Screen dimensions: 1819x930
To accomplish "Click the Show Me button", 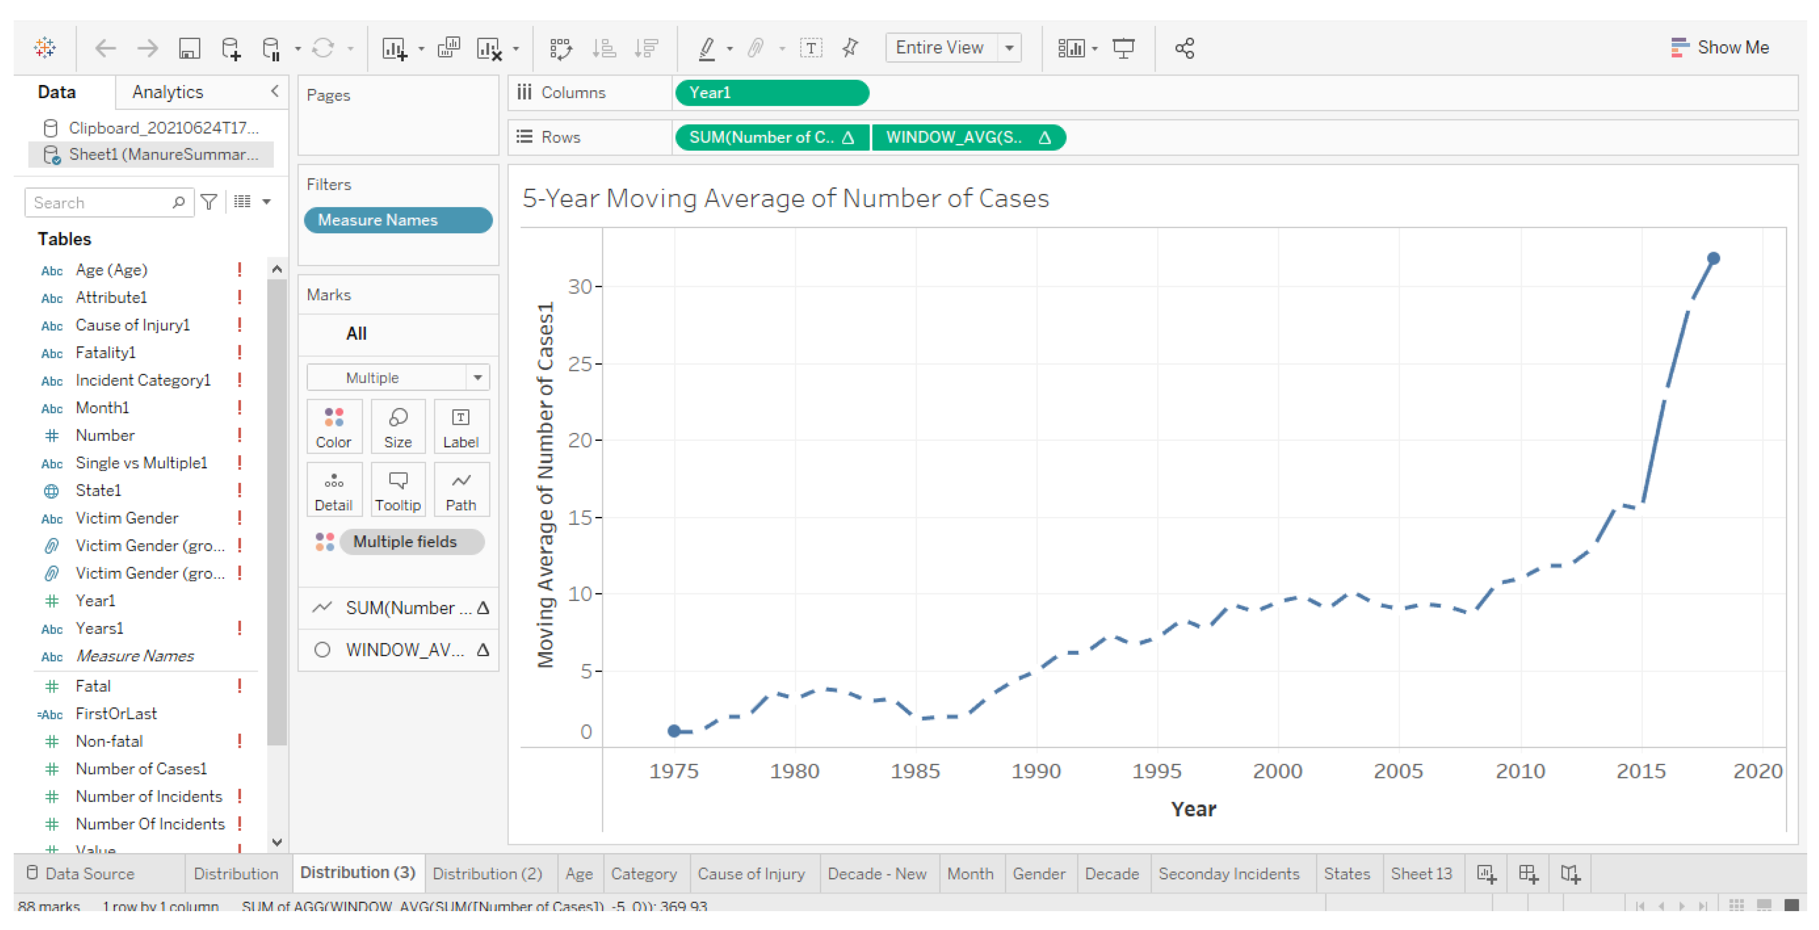I will point(1720,48).
